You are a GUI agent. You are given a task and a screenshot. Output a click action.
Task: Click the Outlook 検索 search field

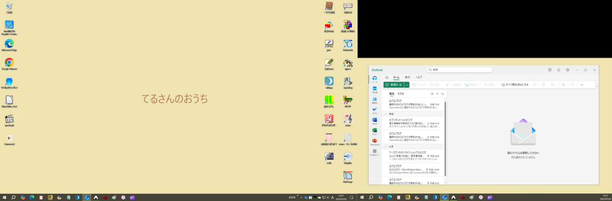pos(459,70)
